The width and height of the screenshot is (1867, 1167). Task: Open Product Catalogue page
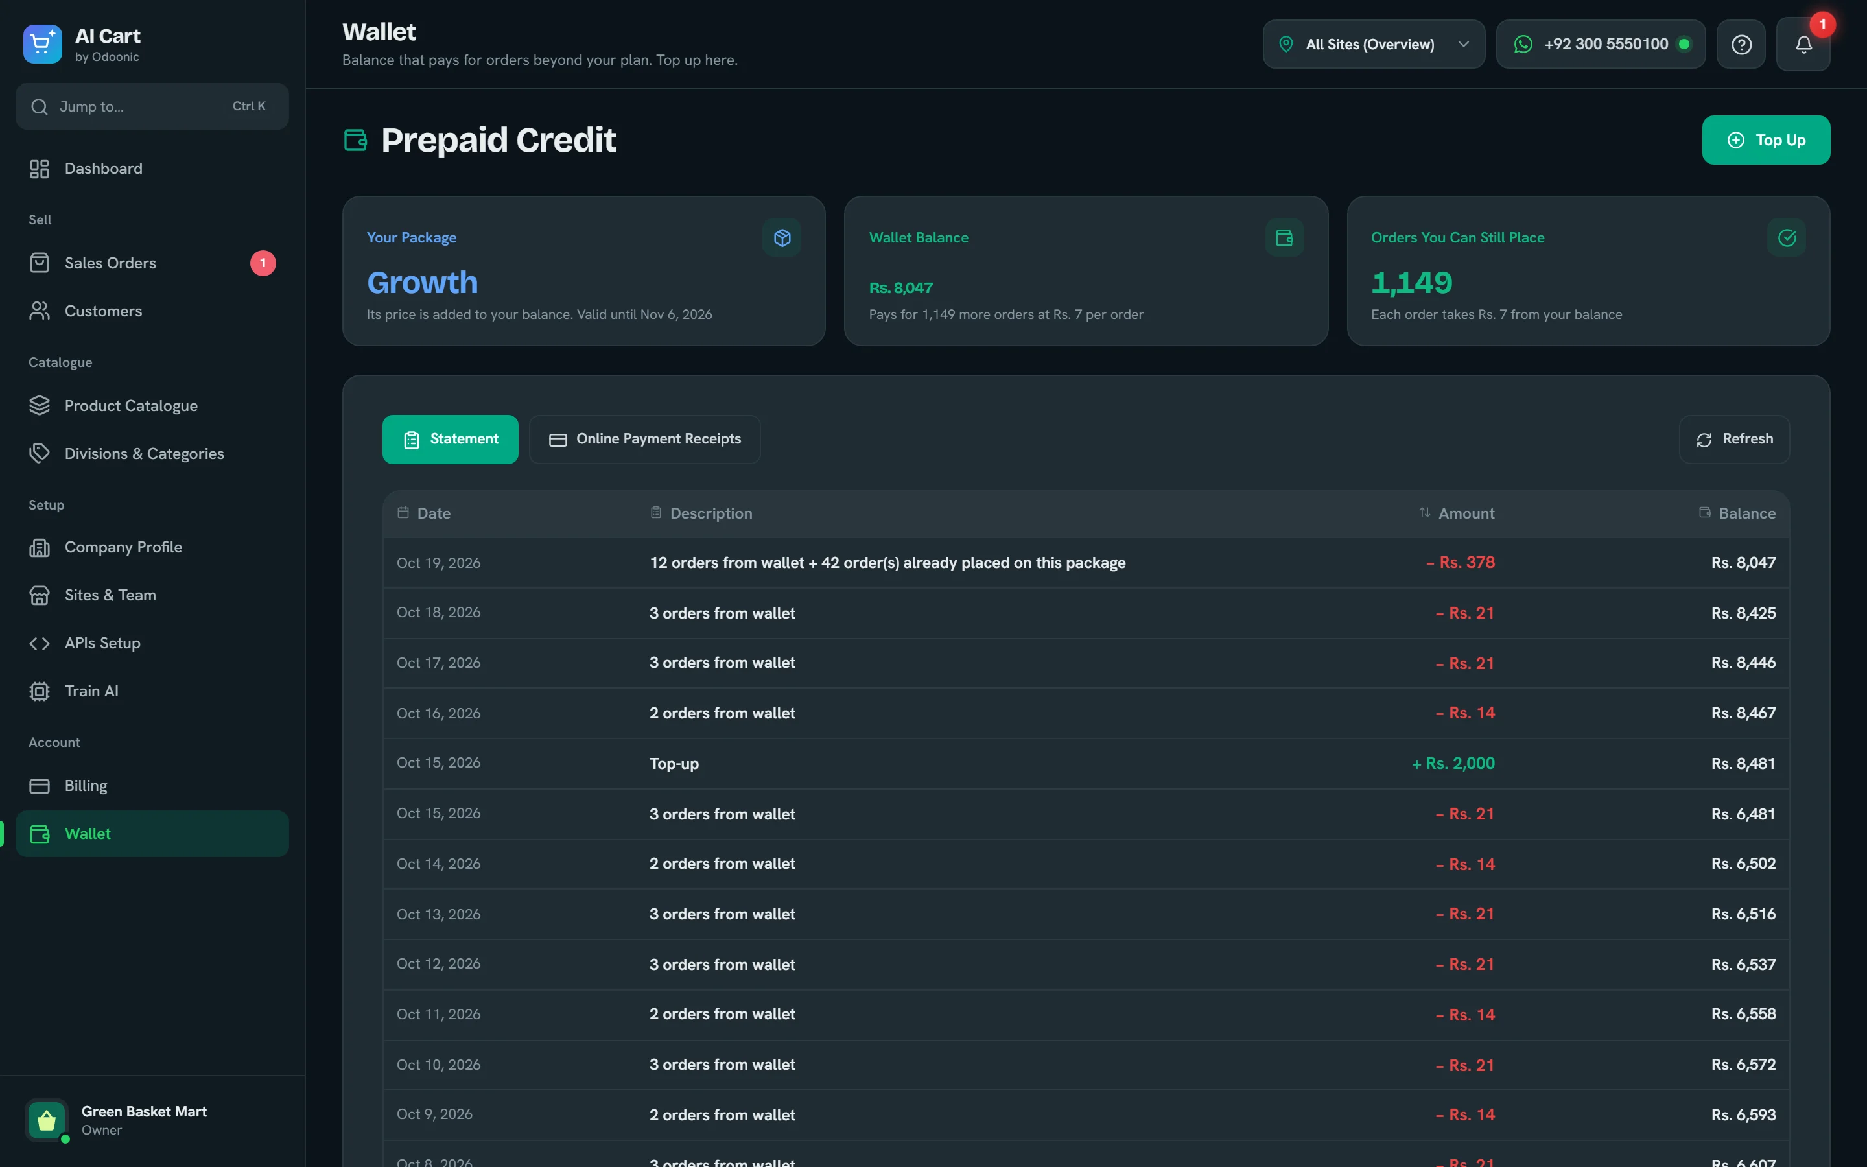tap(152, 406)
